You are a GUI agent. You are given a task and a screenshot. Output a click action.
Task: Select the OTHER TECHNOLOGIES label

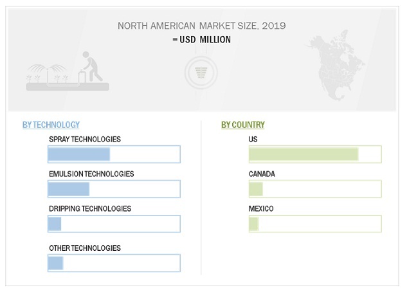click(x=84, y=248)
